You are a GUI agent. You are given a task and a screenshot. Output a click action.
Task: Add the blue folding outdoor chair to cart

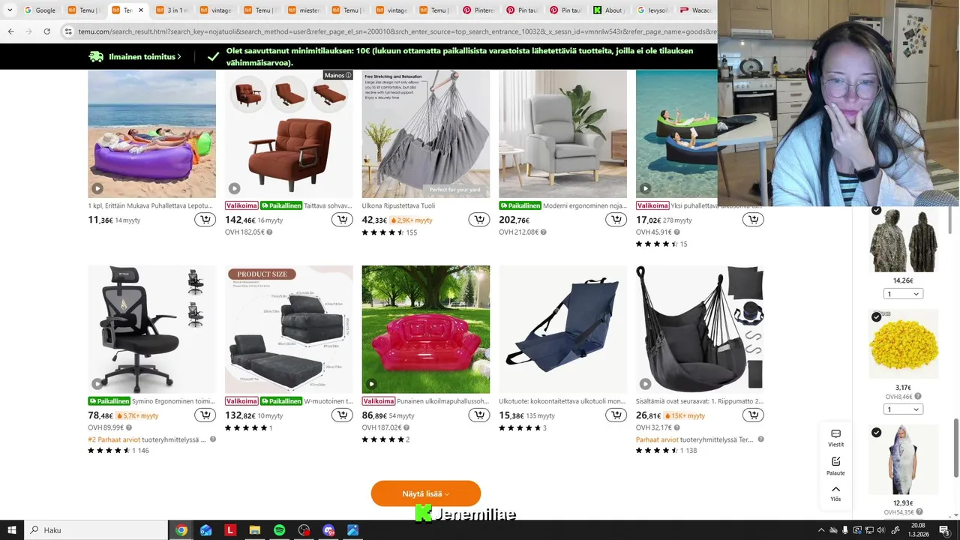pos(616,415)
